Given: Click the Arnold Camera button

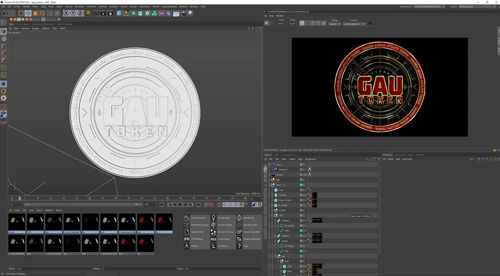Looking at the screenshot, I should [196, 218].
